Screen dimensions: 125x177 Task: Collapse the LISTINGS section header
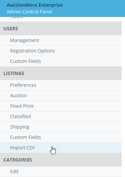click(x=61, y=73)
